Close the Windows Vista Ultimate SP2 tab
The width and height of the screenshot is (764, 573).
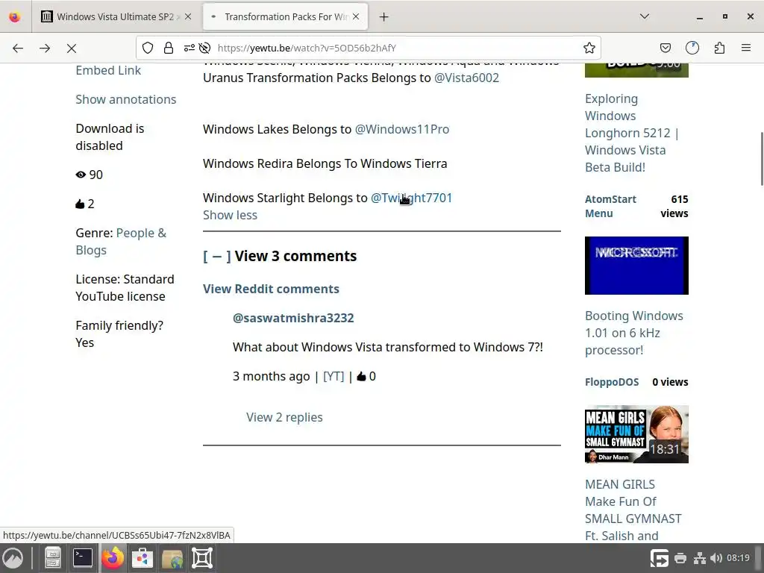click(x=188, y=16)
